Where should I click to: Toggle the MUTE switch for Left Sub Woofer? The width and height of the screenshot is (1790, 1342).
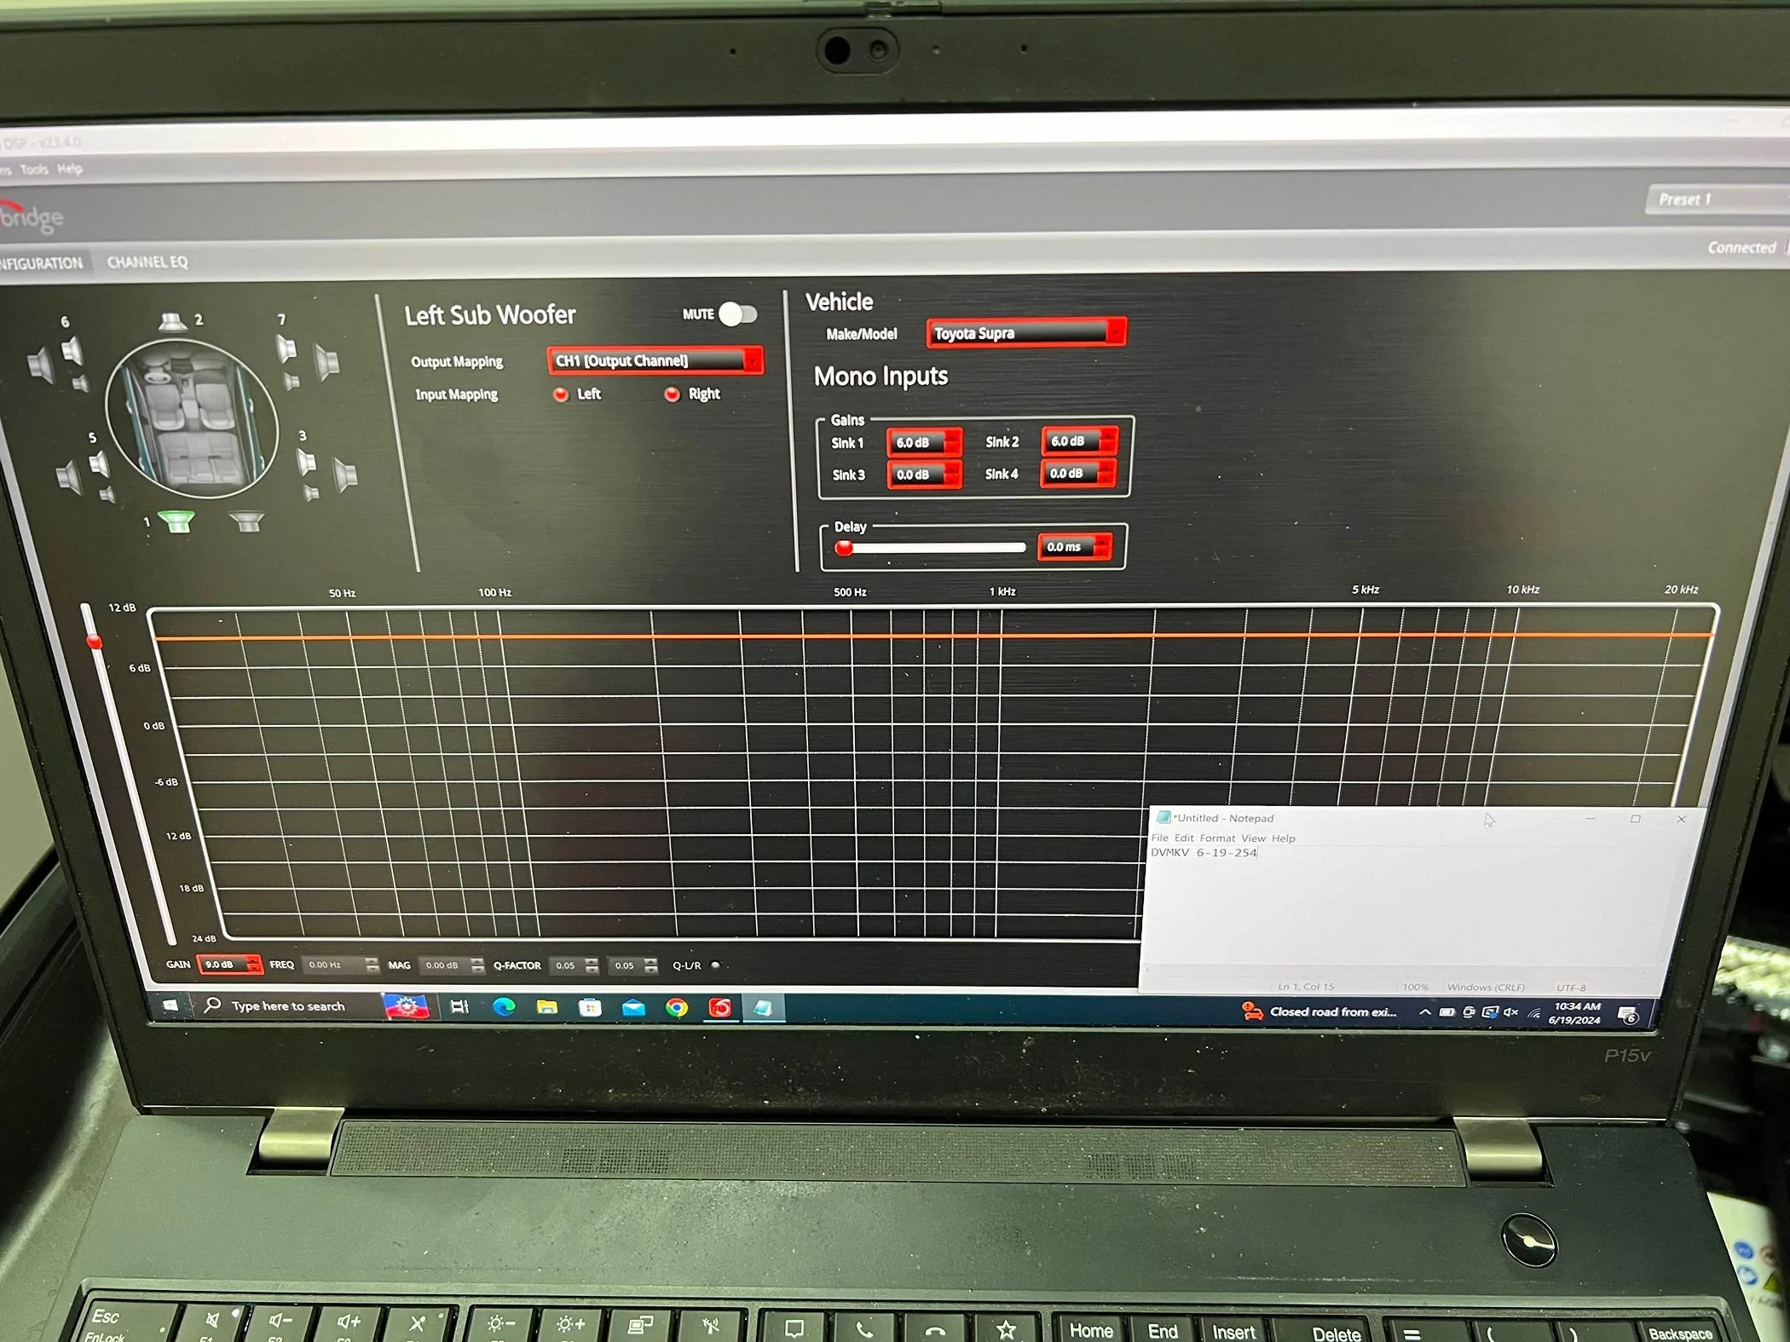click(738, 314)
